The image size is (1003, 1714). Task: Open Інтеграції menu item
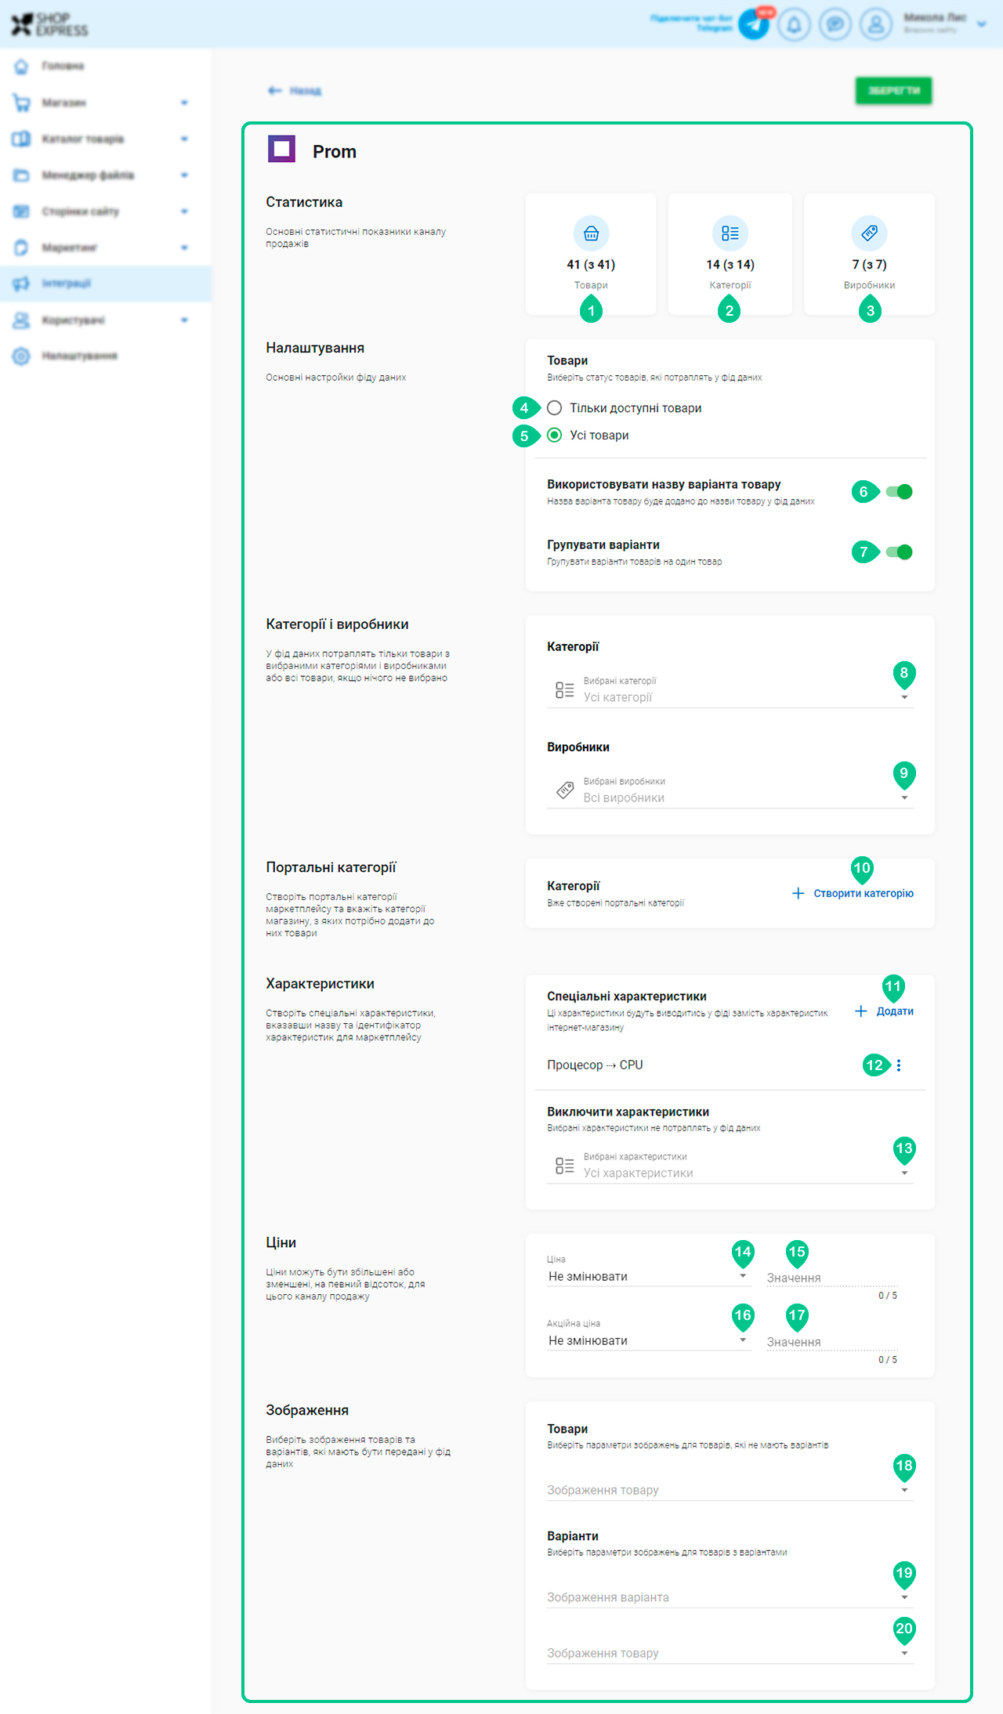tap(106, 284)
